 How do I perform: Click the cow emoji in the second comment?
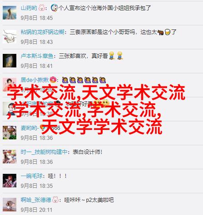160,32
